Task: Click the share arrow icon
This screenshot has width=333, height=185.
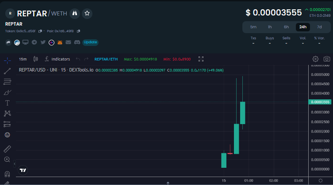Action: (8, 42)
